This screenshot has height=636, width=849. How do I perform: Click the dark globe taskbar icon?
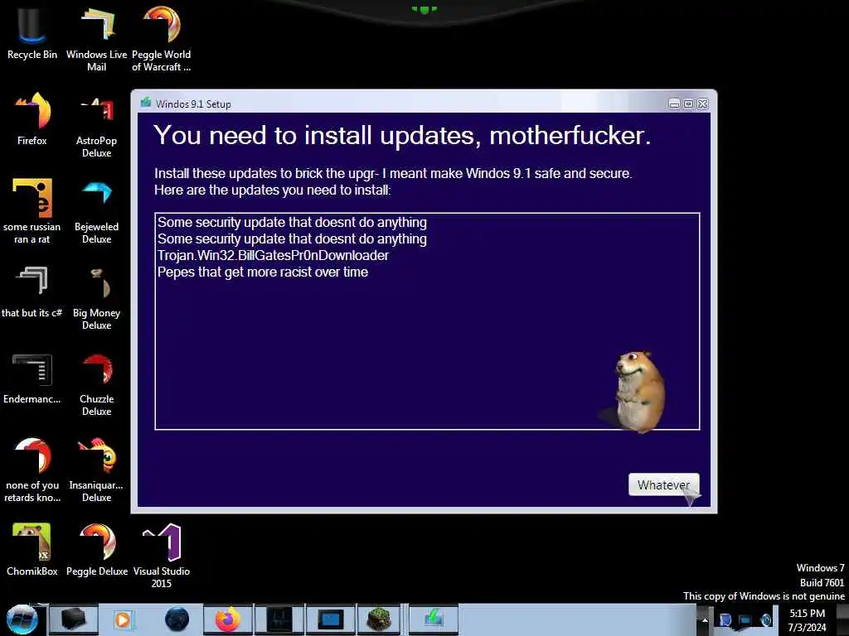(x=177, y=619)
